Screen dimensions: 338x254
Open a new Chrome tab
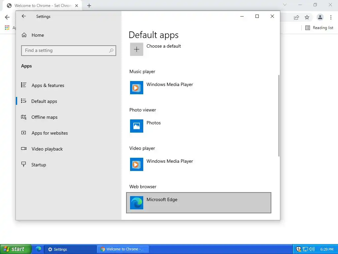(x=89, y=6)
